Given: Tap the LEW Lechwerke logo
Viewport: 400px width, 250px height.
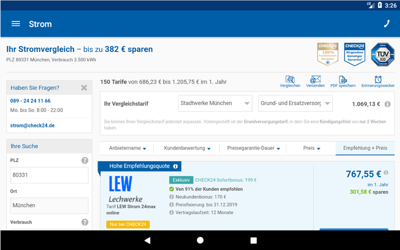Looking at the screenshot, I should pos(125,189).
